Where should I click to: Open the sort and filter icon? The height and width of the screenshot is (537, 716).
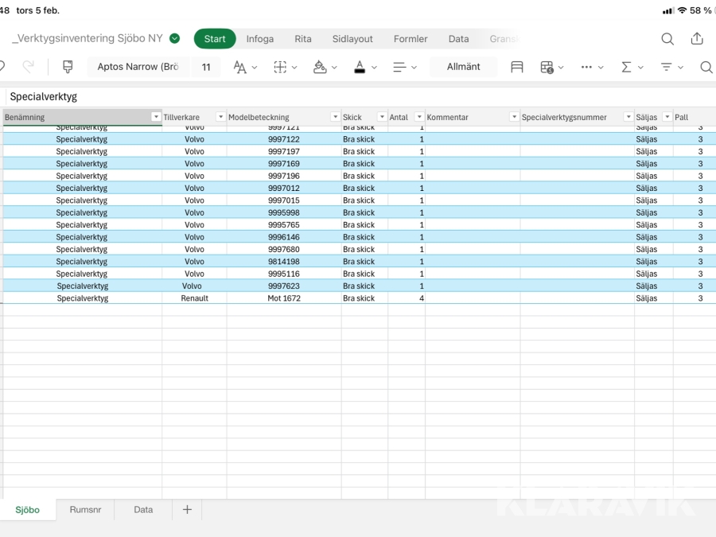pos(667,67)
